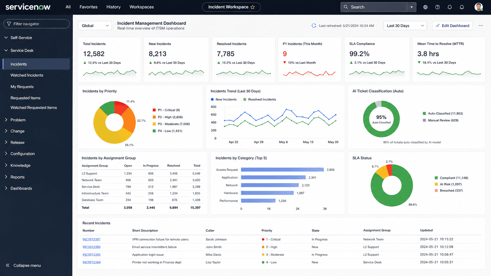Open incident INC0012387
Image resolution: width=491 pixels, height=276 pixels.
91,239
